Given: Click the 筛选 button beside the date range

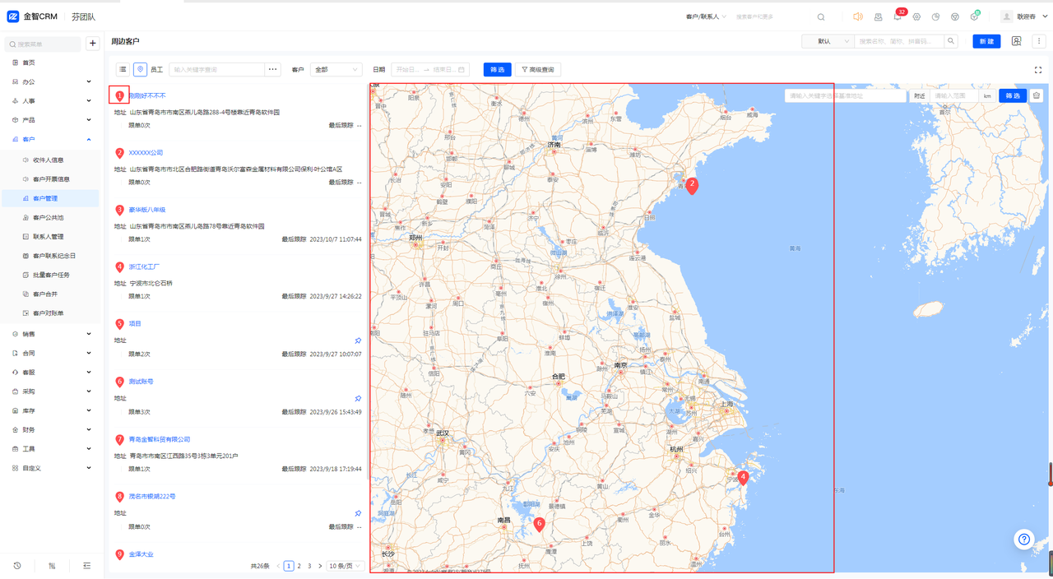Looking at the screenshot, I should click(x=497, y=70).
